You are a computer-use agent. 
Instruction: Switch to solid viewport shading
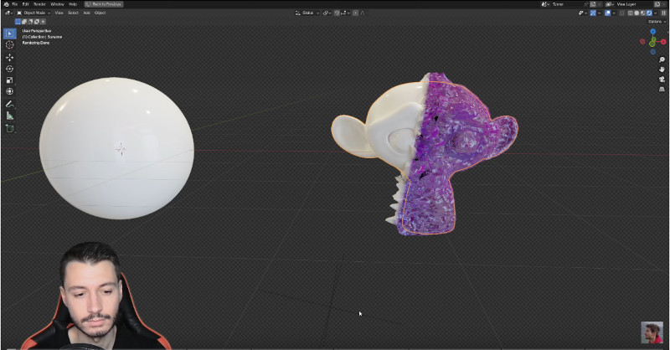pyautogui.click(x=636, y=13)
